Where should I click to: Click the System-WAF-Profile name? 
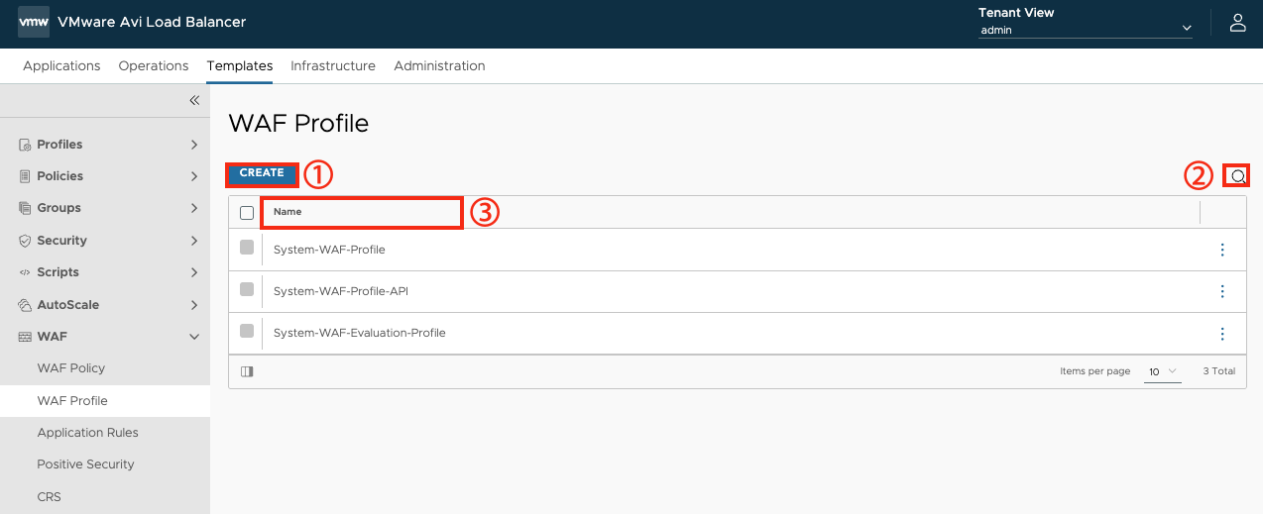click(x=329, y=250)
